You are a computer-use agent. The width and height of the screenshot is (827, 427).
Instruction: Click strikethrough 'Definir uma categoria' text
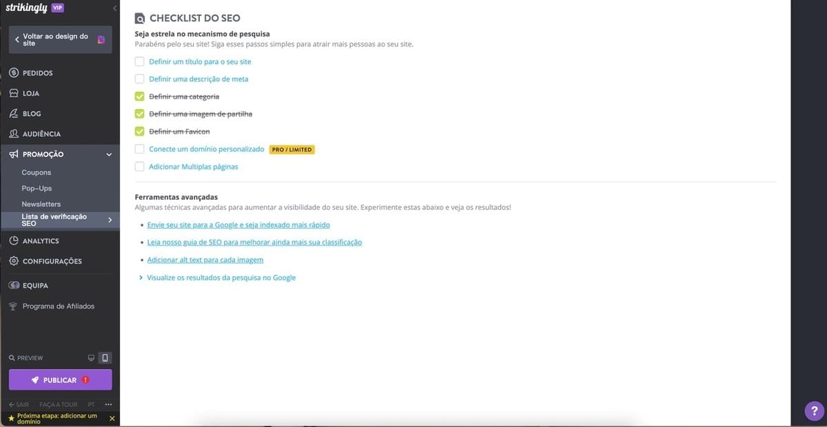pyautogui.click(x=184, y=96)
